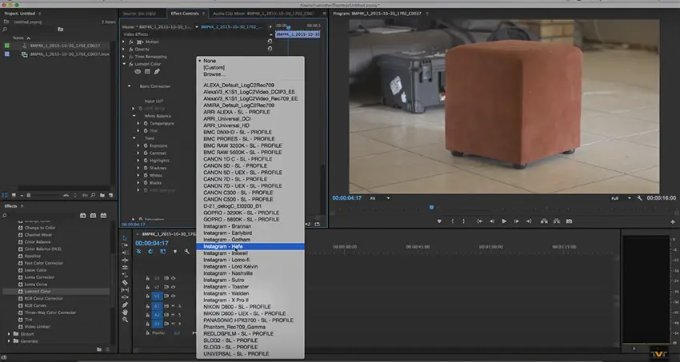
Task: Select the Zoom magnifier tool in tools strip
Action: pyautogui.click(x=125, y=320)
